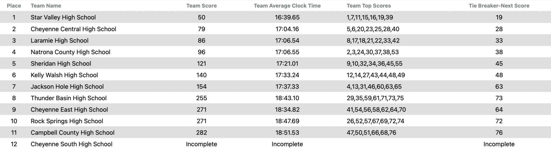This screenshot has width=551, height=148.
Task: Click Cheyenne East High School name
Action: tap(69, 109)
